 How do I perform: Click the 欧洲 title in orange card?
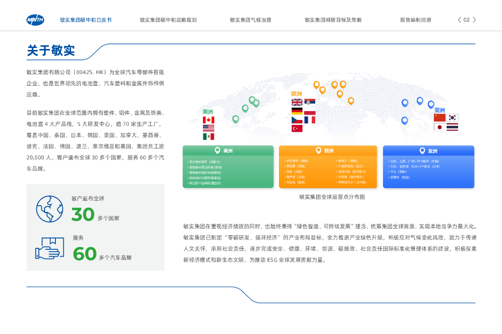(329, 151)
